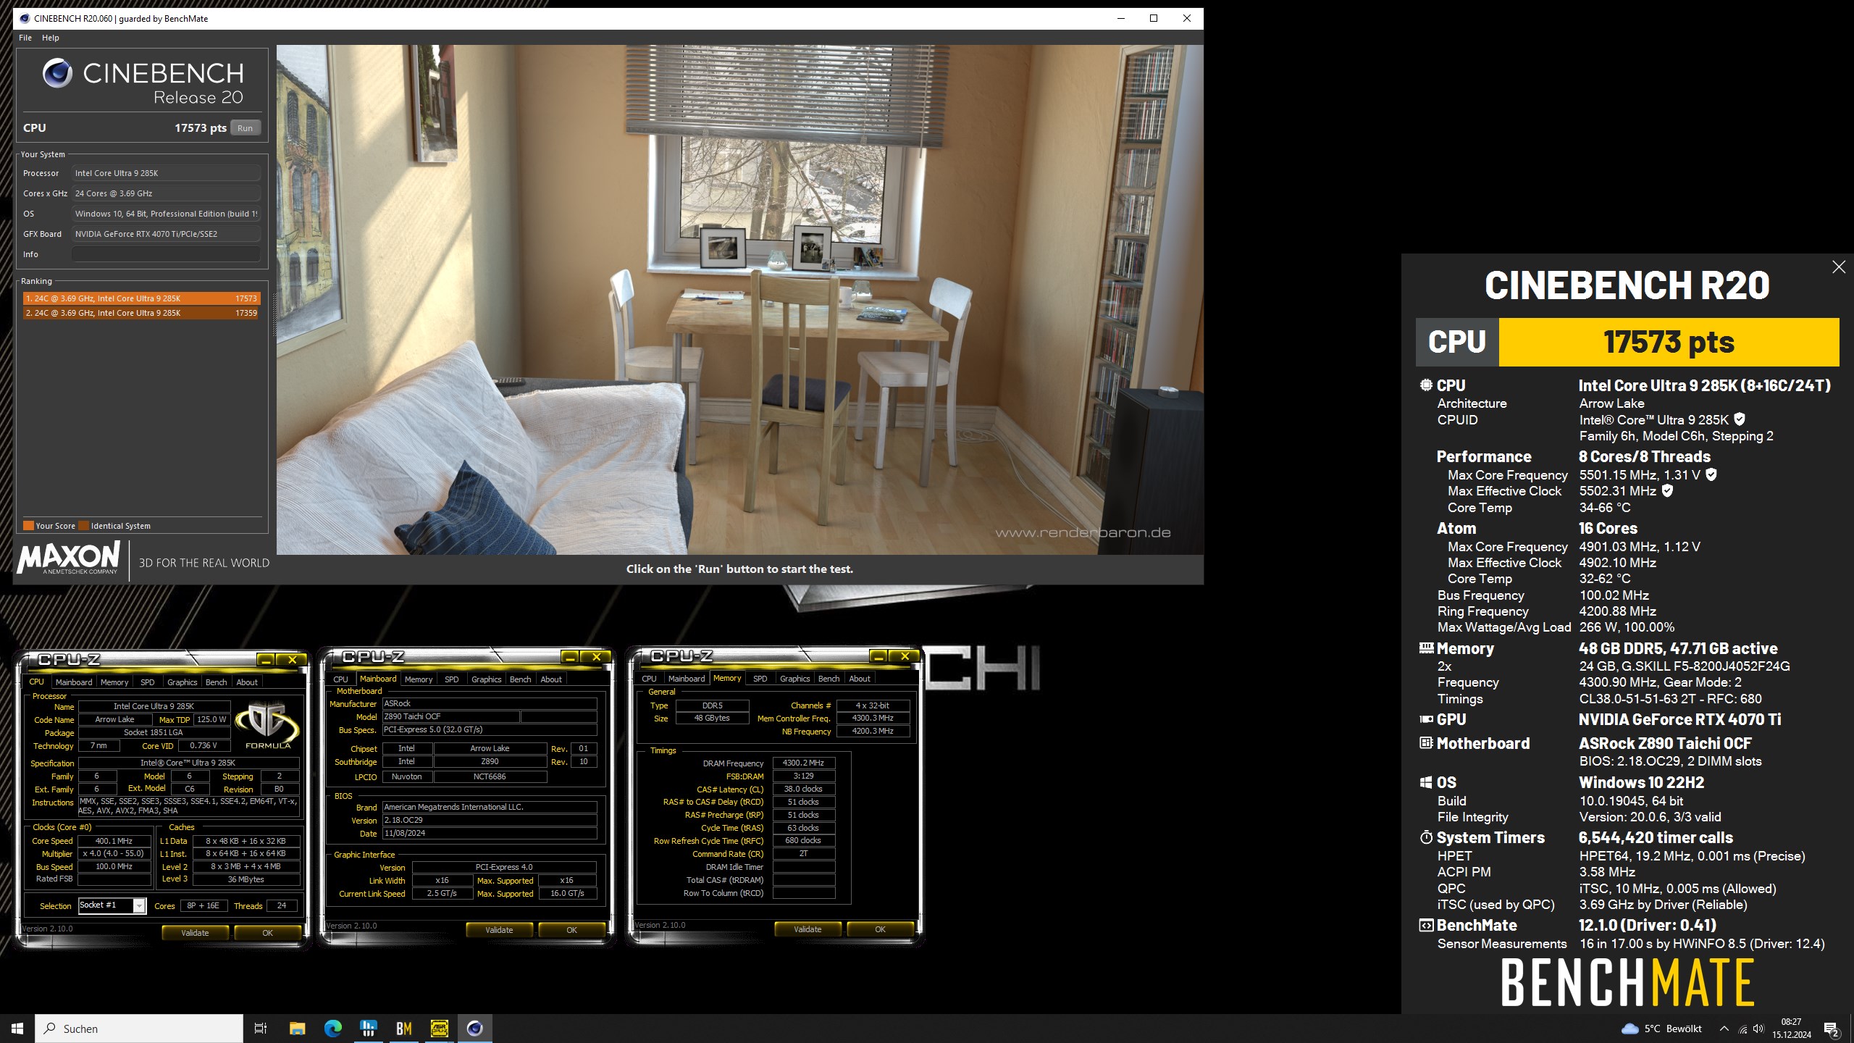Select ranking entry with score 17359
1854x1043 pixels.
point(140,313)
